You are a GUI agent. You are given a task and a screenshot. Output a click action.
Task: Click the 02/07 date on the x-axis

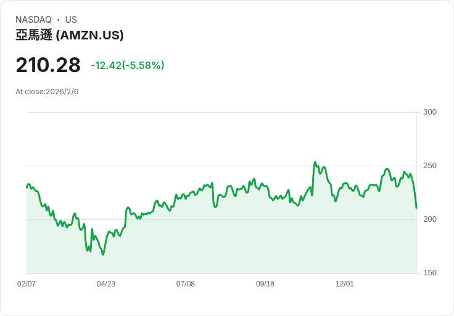[27, 283]
